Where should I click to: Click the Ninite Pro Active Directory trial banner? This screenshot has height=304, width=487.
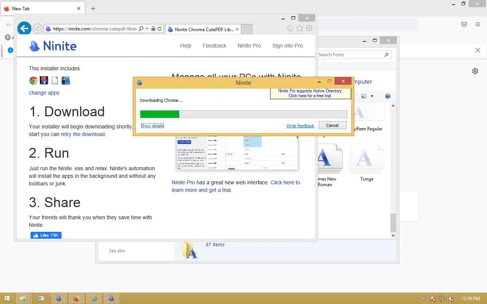tap(310, 93)
